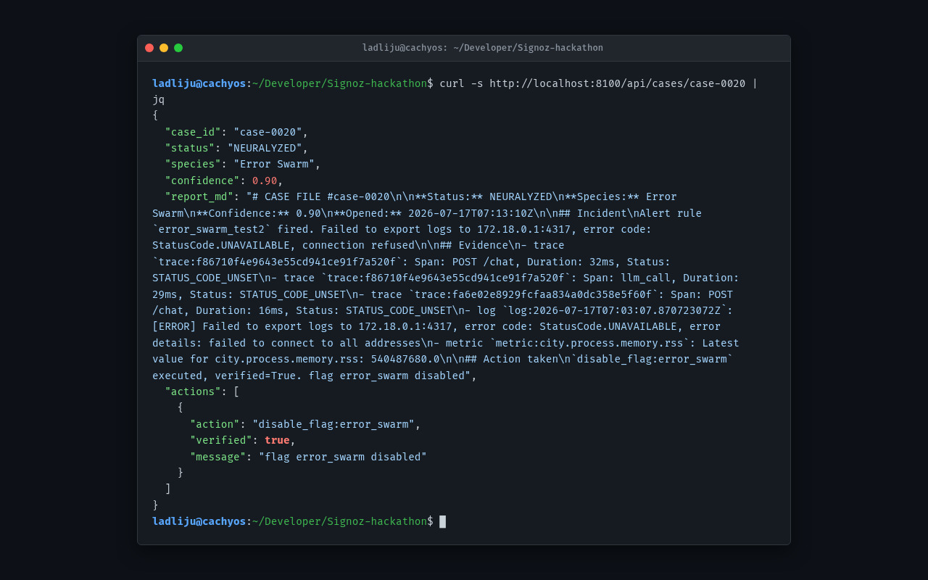Click the "case-0020" value after case_id
Image resolution: width=928 pixels, height=580 pixels.
[268, 132]
